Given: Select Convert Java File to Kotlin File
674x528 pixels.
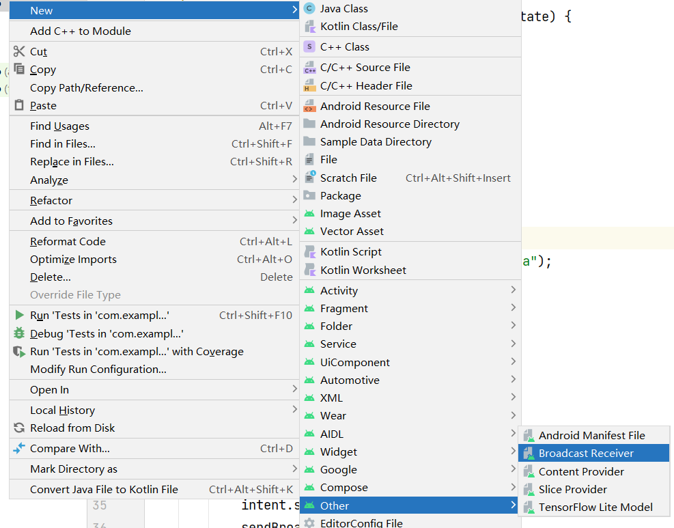Looking at the screenshot, I should pyautogui.click(x=154, y=489).
